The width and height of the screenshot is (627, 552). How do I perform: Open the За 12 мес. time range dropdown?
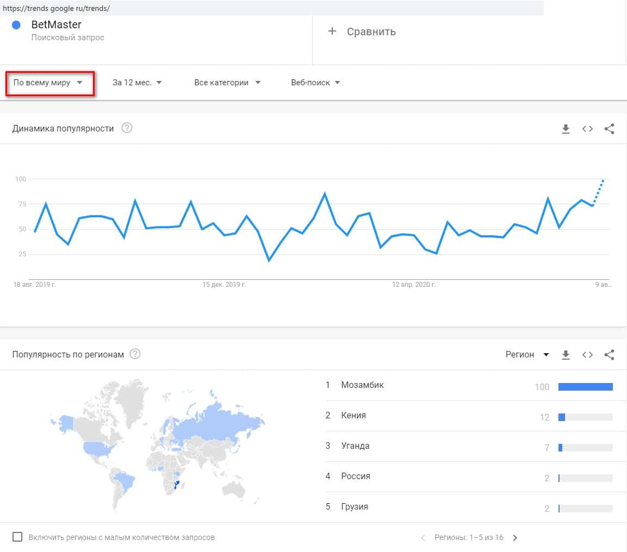click(137, 83)
